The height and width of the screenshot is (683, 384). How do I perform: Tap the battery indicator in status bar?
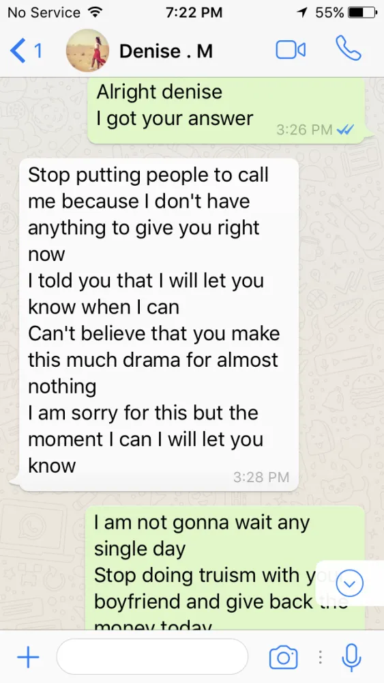[x=362, y=12]
